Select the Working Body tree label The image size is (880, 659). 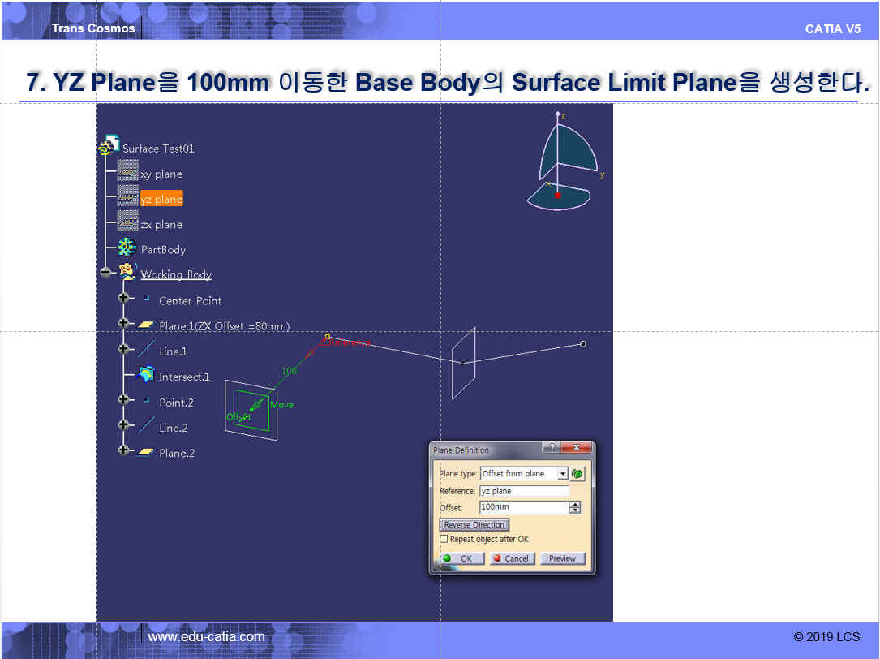coord(176,274)
